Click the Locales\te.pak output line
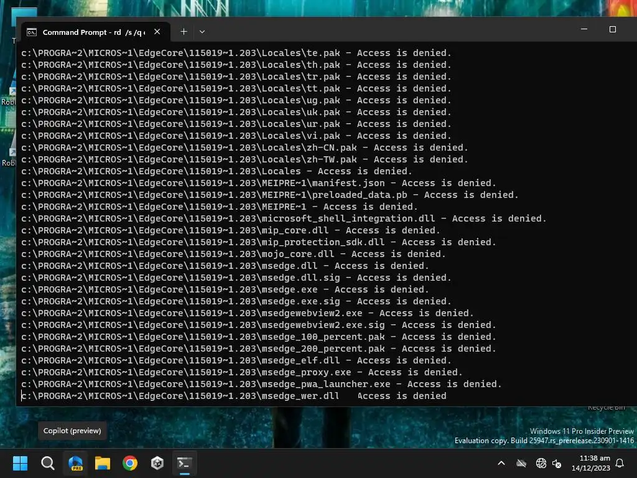The image size is (637, 478). [236, 53]
